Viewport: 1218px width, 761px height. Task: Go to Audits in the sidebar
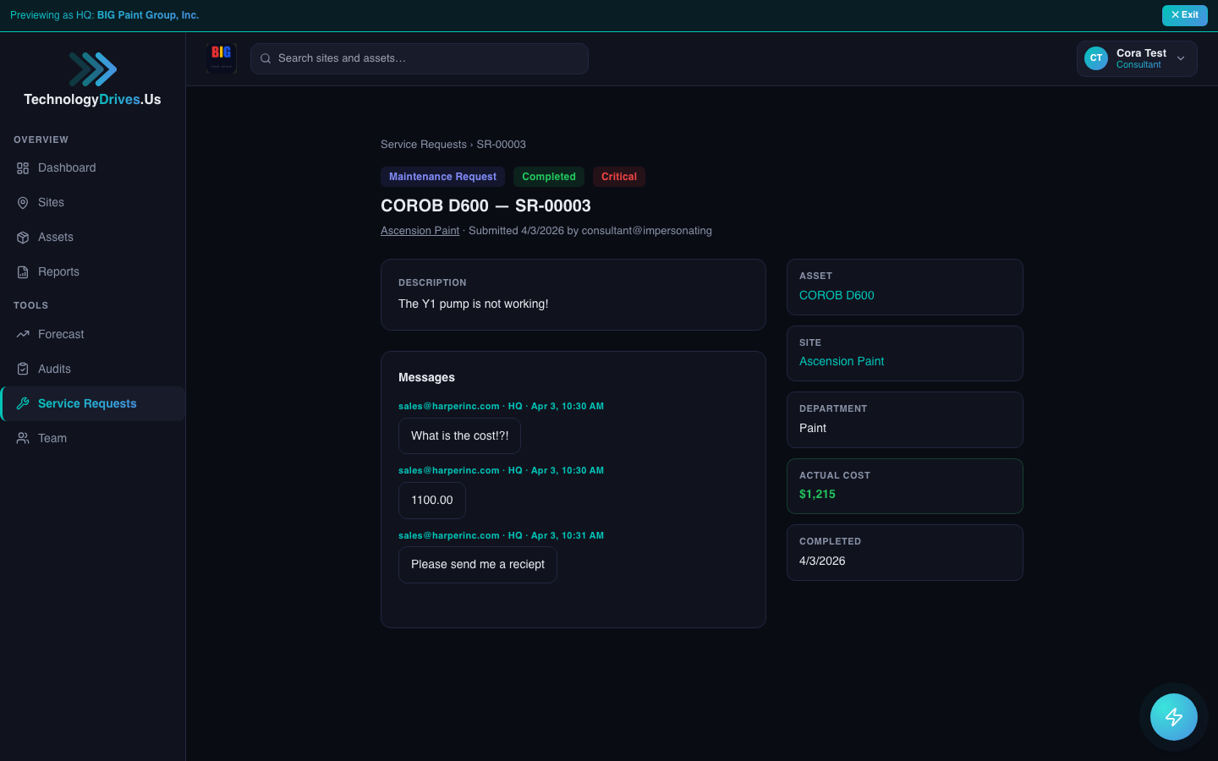click(54, 370)
